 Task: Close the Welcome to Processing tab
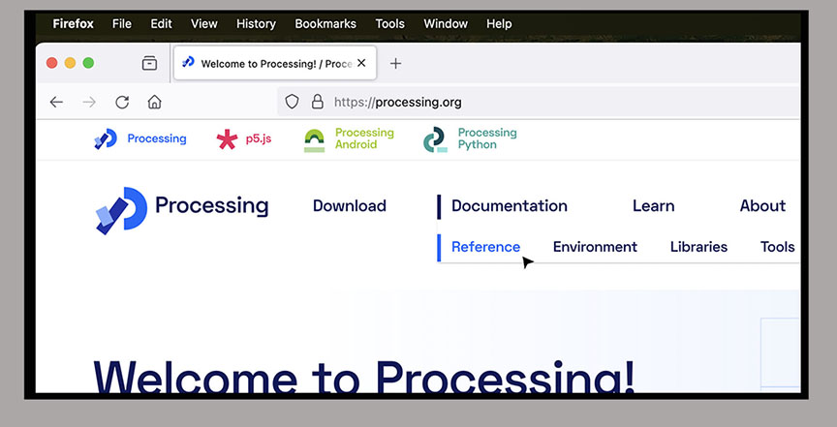(x=361, y=63)
